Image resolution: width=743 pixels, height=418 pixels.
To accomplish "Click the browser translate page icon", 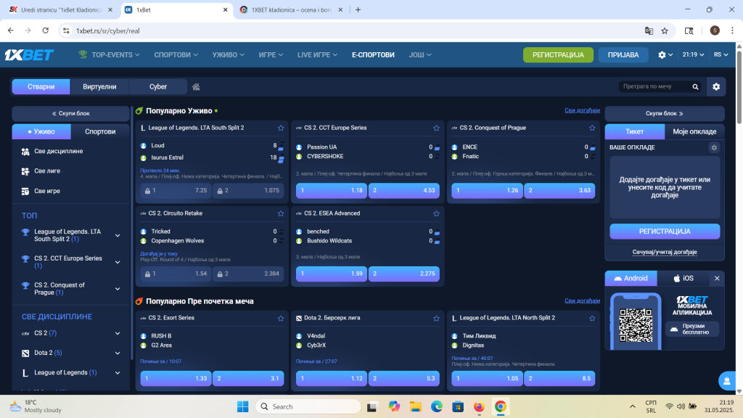I will point(649,30).
